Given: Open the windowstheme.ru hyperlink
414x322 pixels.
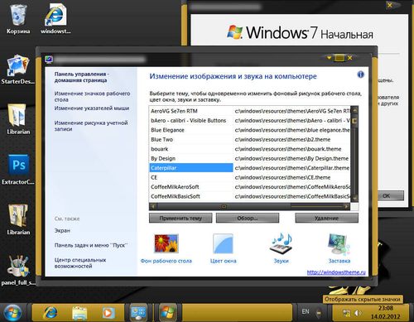Looking at the screenshot, I should tap(336, 272).
